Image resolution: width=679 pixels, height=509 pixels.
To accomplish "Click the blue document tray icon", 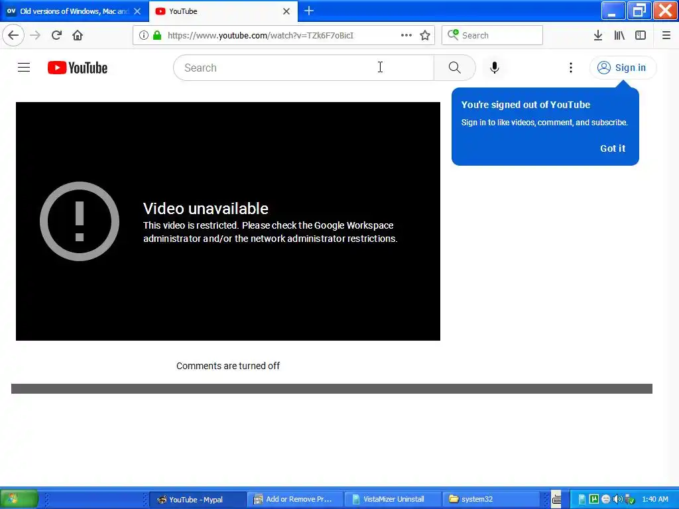I will (582, 500).
